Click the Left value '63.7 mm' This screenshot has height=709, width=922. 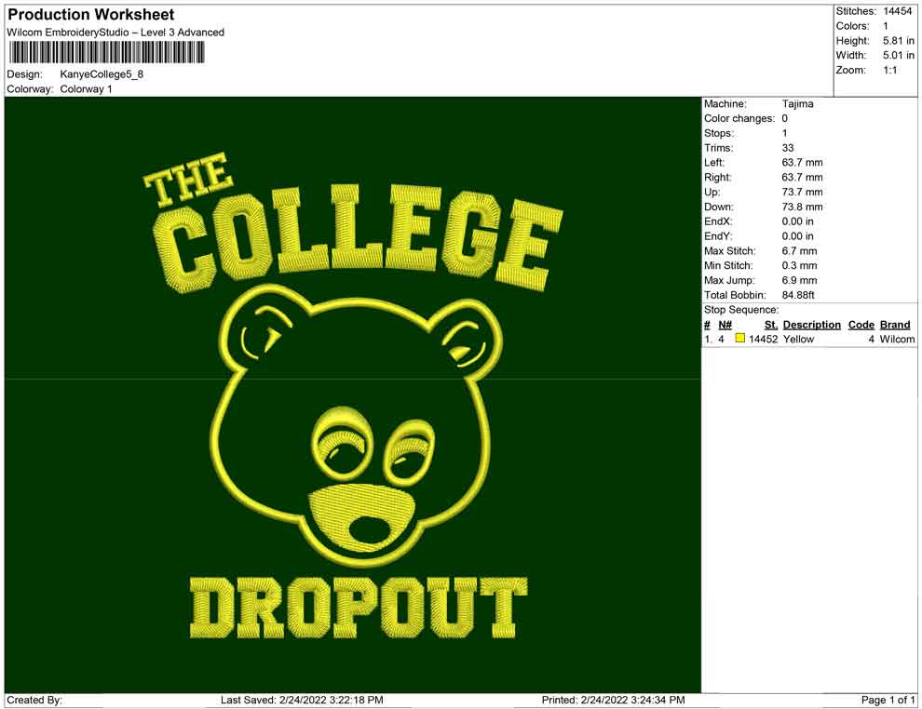[x=803, y=163]
